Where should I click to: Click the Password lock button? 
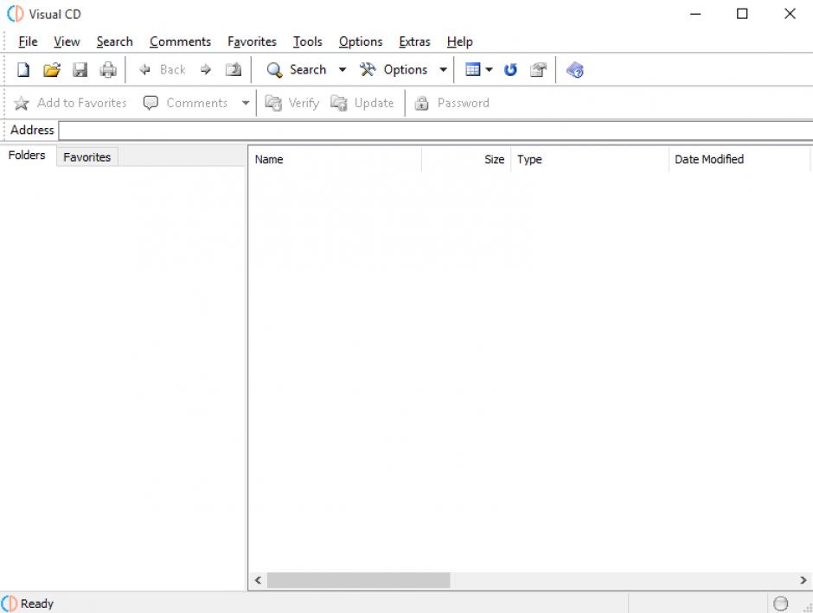tap(451, 103)
